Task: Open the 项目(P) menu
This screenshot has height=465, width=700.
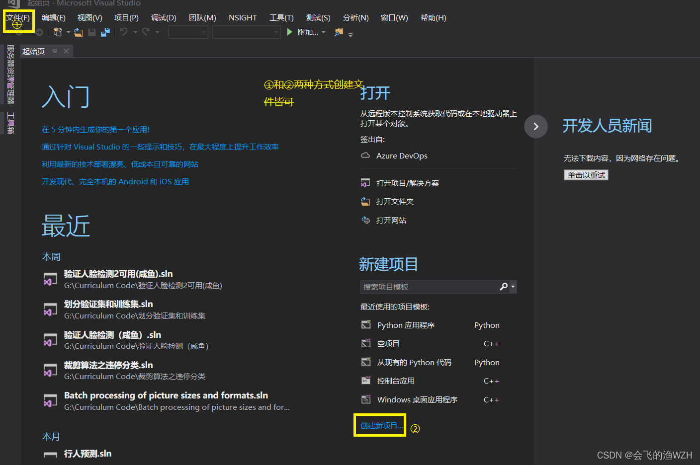Action: point(126,18)
